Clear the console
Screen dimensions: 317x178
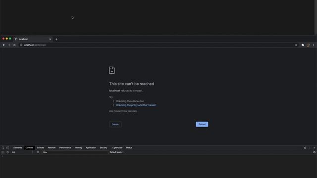8,152
